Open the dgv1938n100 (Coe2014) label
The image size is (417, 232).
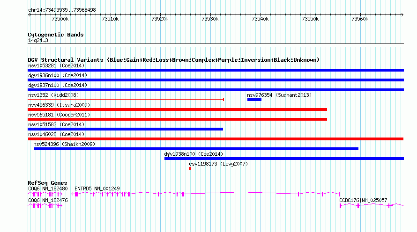pyautogui.click(x=194, y=154)
